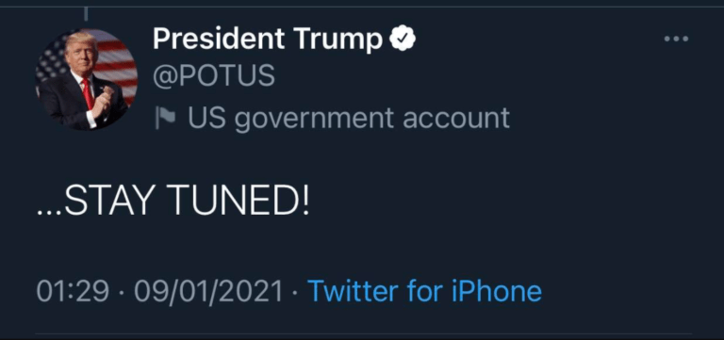Click the thread connector line above avatar

click(x=87, y=12)
